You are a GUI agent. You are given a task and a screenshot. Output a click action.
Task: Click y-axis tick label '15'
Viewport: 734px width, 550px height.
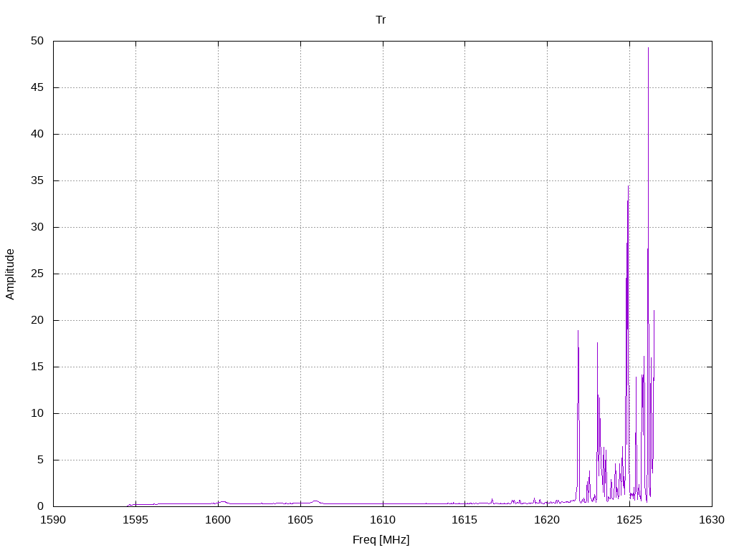(37, 367)
